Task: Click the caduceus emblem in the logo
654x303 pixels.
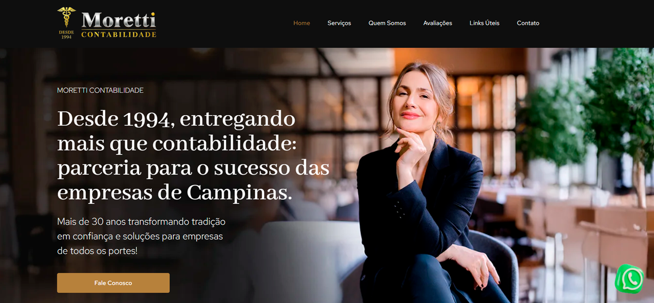Action: (66, 17)
